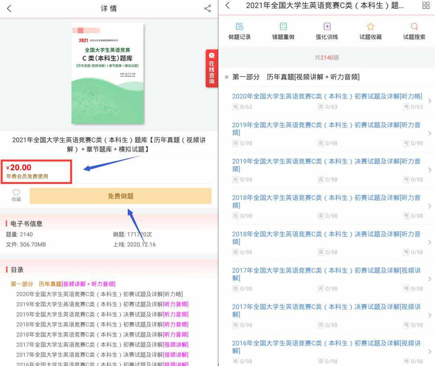Tap 练 0/63 under 2020年初赛

[x=242, y=107]
